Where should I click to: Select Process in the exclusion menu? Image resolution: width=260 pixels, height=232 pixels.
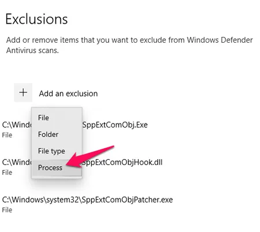click(57, 168)
